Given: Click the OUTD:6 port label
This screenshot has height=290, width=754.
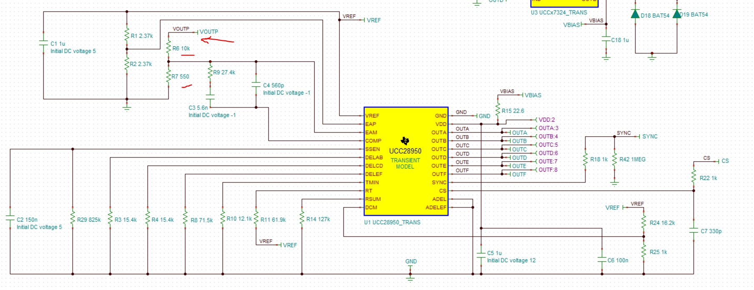Looking at the screenshot, I should [x=548, y=153].
